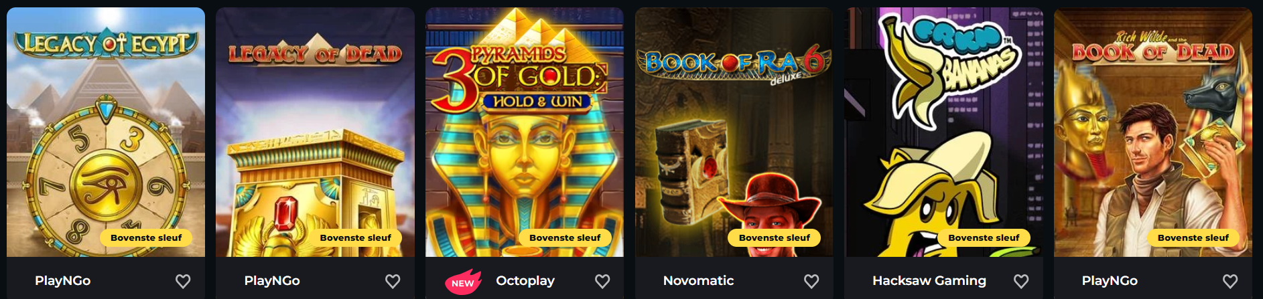
Task: Select the Novomatic provider label
Action: coord(698,281)
